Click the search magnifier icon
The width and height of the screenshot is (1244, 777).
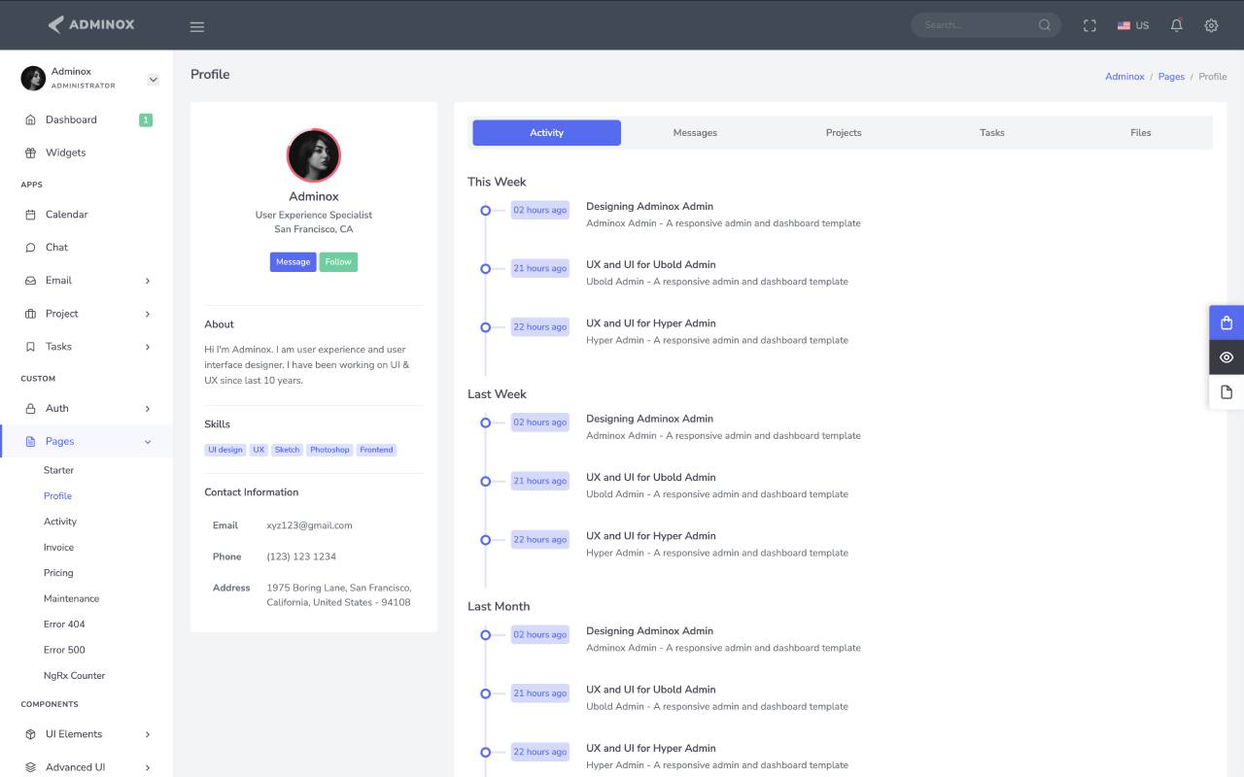[1045, 25]
